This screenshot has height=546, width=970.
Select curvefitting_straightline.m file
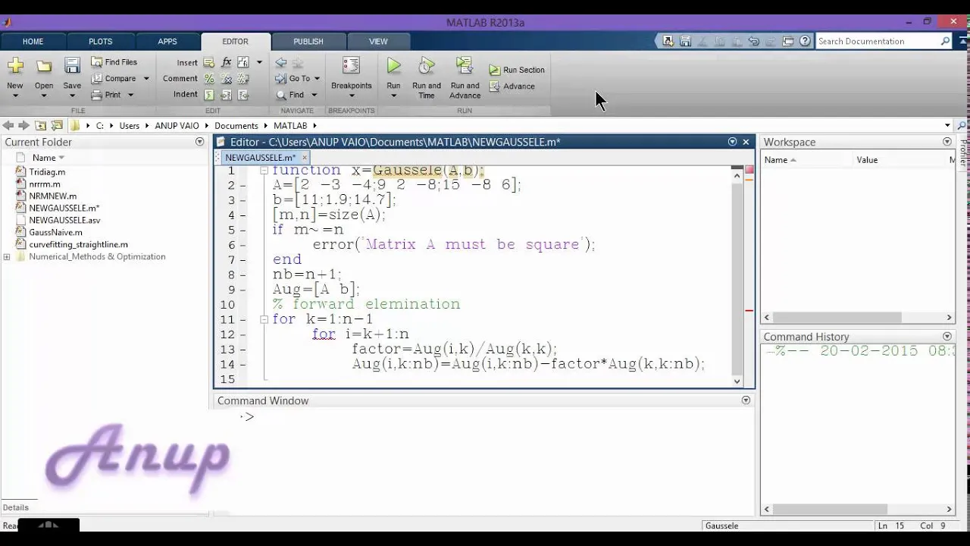tap(78, 245)
